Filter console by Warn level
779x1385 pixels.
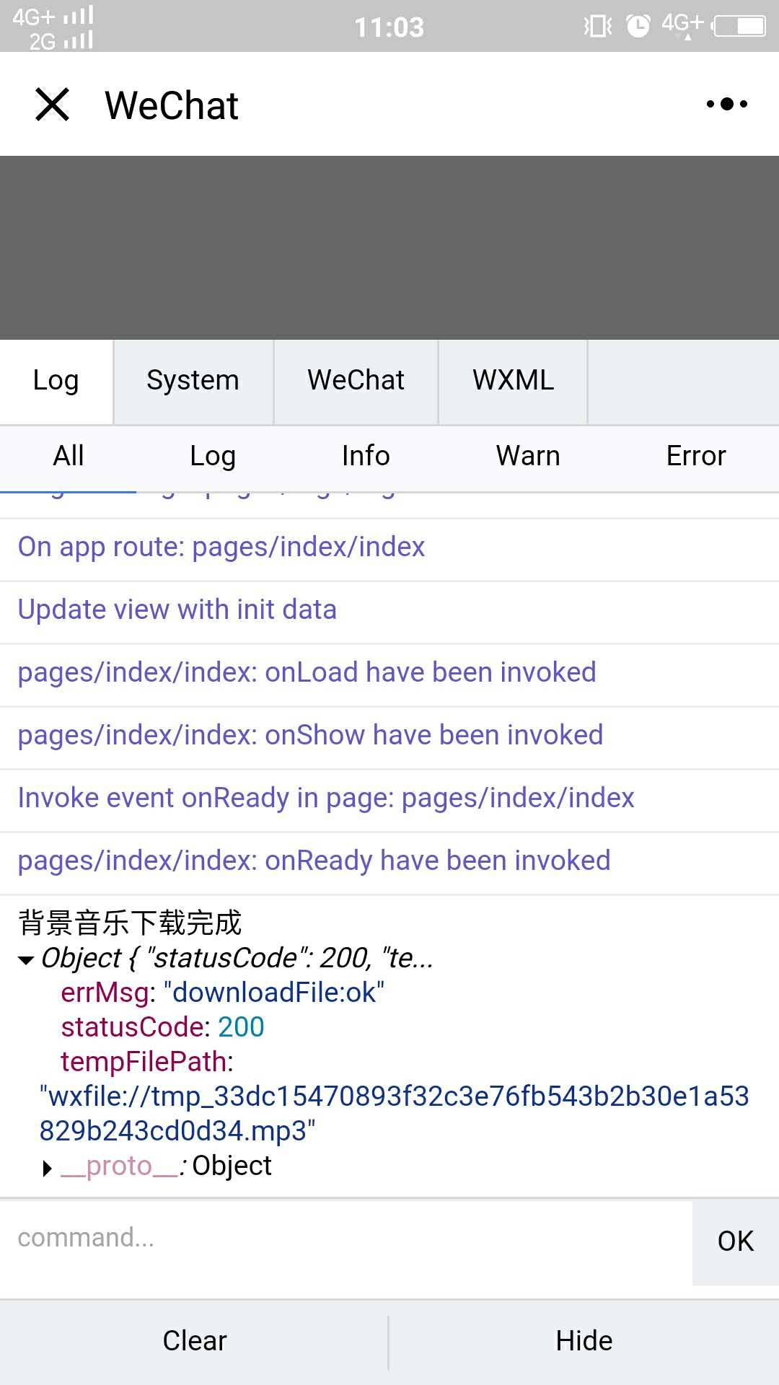coord(528,457)
